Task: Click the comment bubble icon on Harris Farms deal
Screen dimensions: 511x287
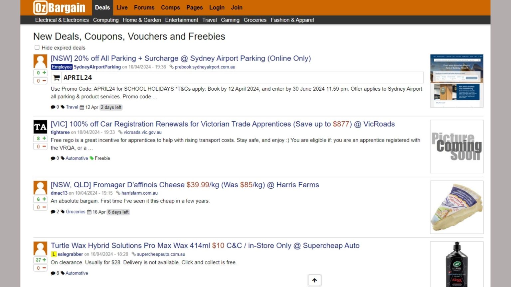Action: [53, 212]
